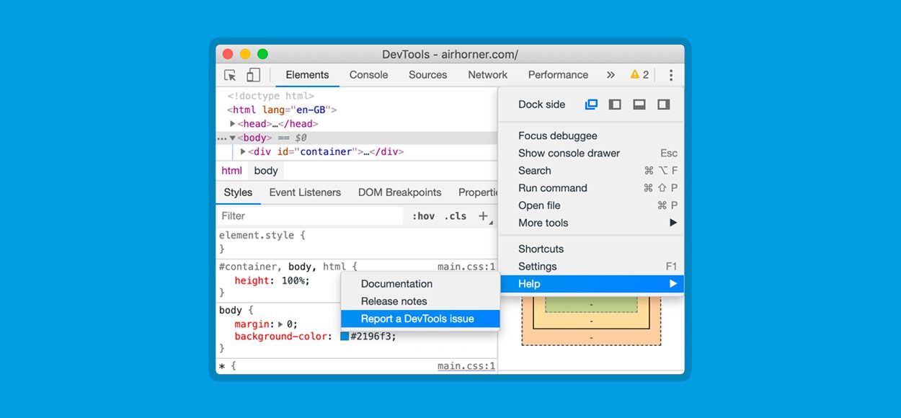Activate the inspect element picker icon
Screen dimensions: 901x418
pyautogui.click(x=231, y=75)
